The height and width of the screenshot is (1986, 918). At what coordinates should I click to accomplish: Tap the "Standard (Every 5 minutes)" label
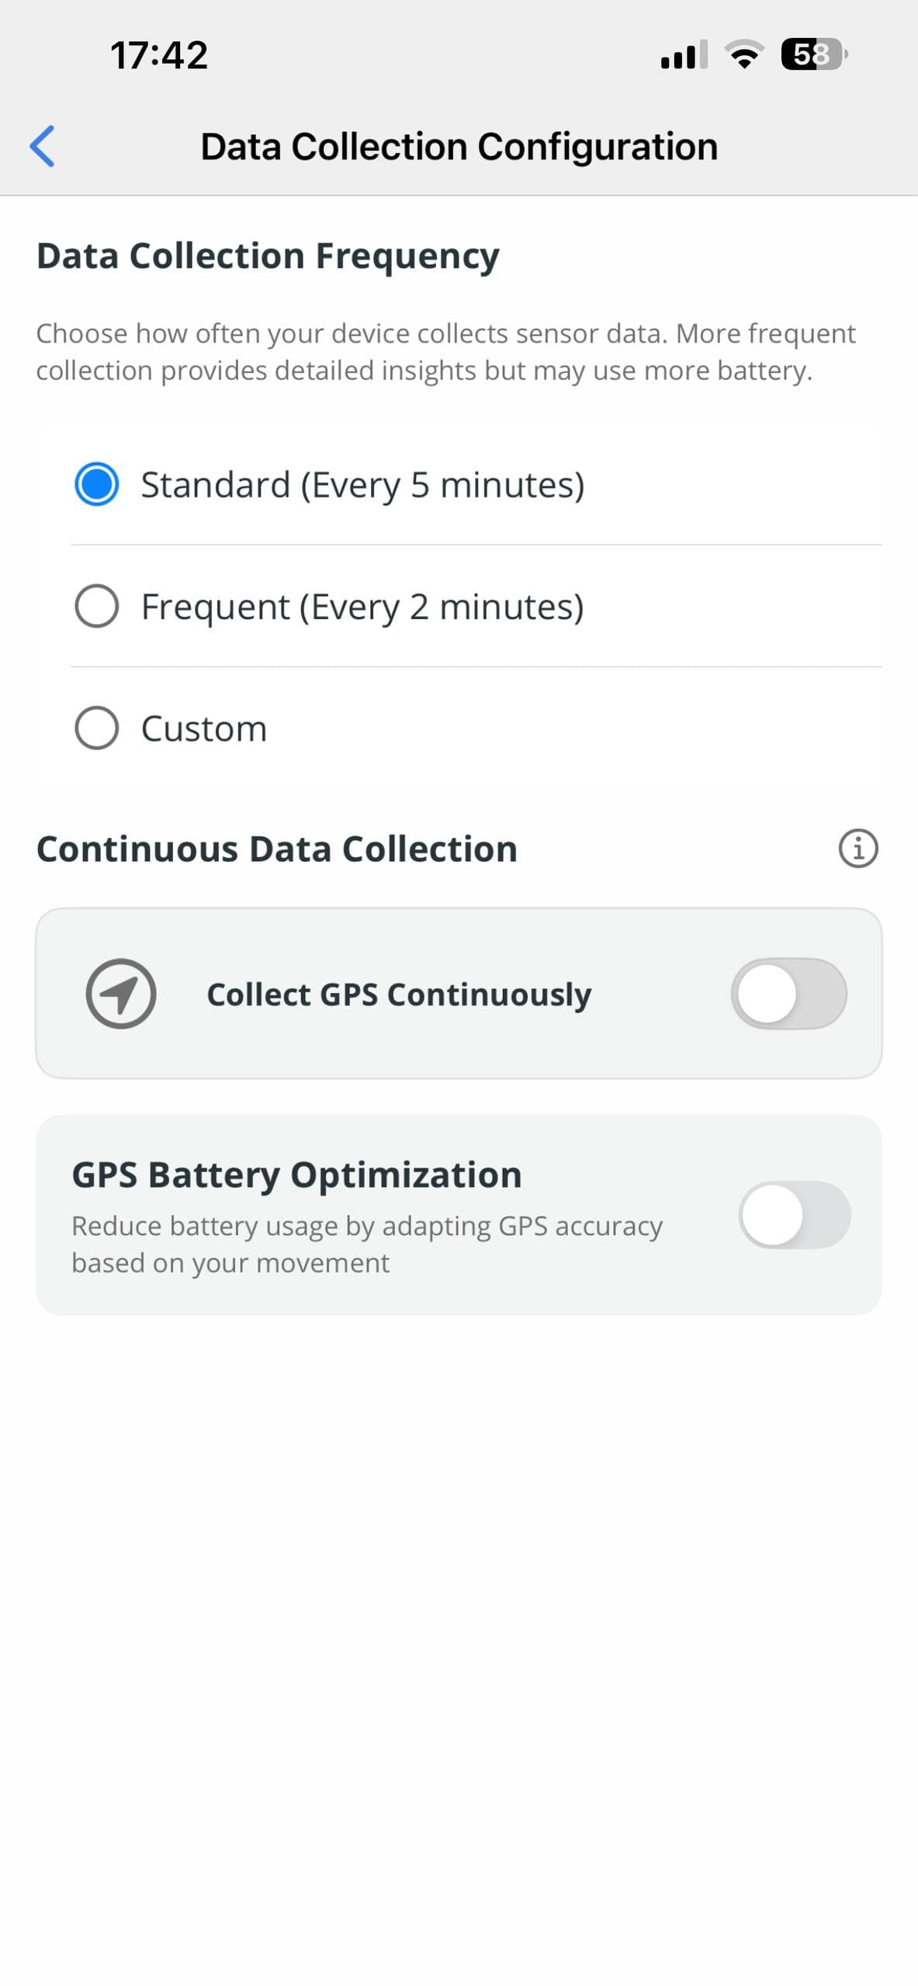362,485
